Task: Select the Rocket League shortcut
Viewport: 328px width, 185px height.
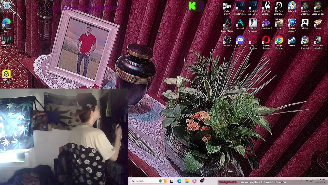Action: [292, 25]
